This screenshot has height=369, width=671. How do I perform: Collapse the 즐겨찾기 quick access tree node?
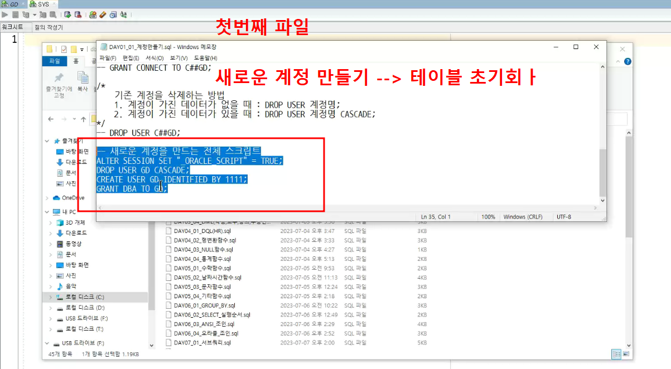pos(48,141)
